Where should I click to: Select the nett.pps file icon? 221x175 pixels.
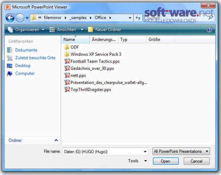[x=67, y=75]
